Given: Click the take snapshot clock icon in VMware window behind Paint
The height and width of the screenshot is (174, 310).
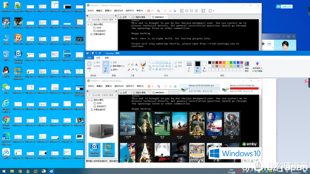Looking at the screenshot, I should 165,11.
